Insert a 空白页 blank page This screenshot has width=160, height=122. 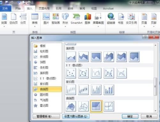pos(13,19)
